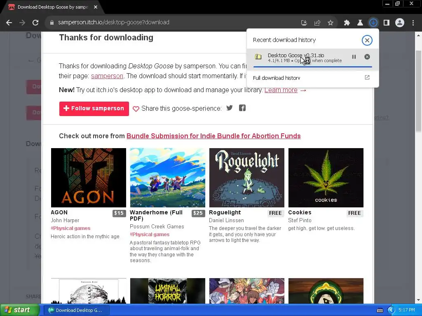The width and height of the screenshot is (422, 316).
Task: Open the side panel icon
Action: click(x=387, y=23)
